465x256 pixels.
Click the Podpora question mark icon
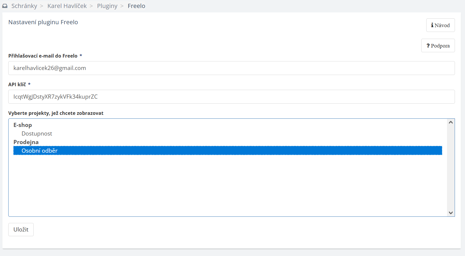click(x=428, y=46)
